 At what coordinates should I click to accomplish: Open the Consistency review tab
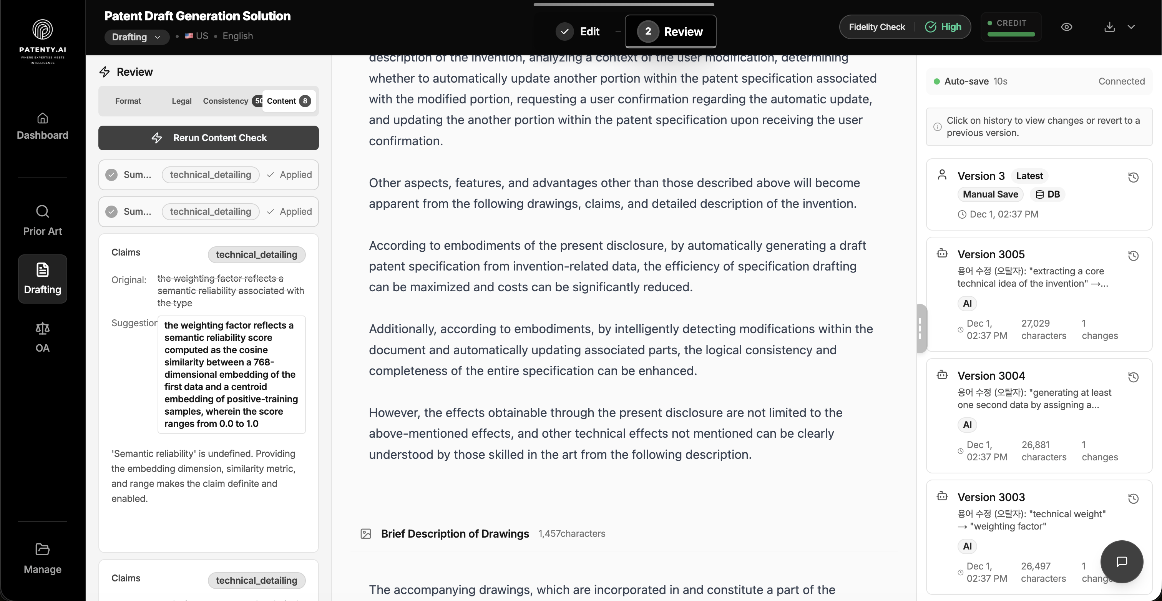[226, 101]
